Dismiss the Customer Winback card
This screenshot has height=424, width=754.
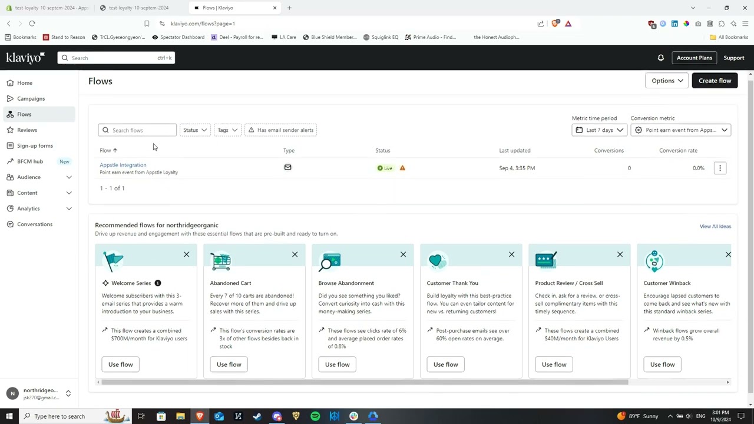tap(728, 254)
